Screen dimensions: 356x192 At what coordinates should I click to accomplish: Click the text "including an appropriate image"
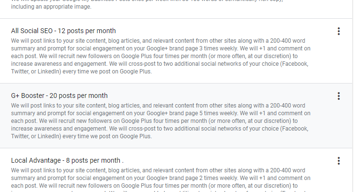click(x=52, y=8)
